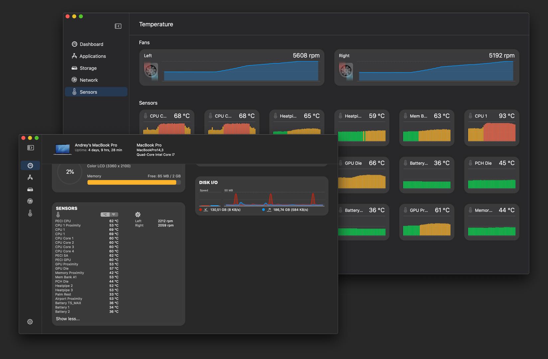This screenshot has height=359, width=548.
Task: Open Network globe icon in compact sidebar
Action: coord(30,201)
